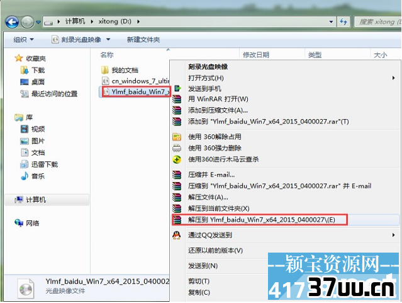
Task: Click the 360 unlock folder icon
Action: point(177,137)
